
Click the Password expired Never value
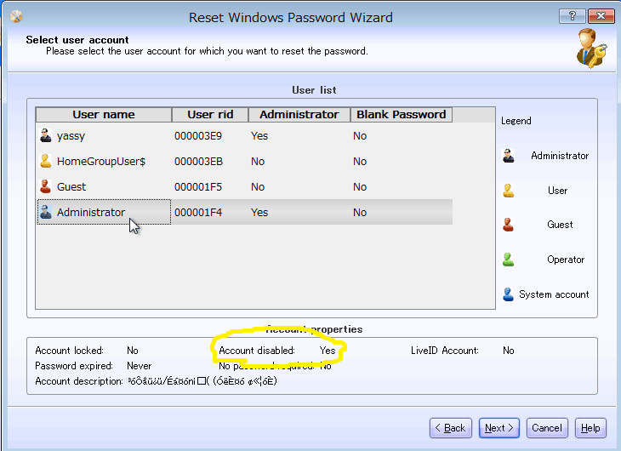click(139, 366)
